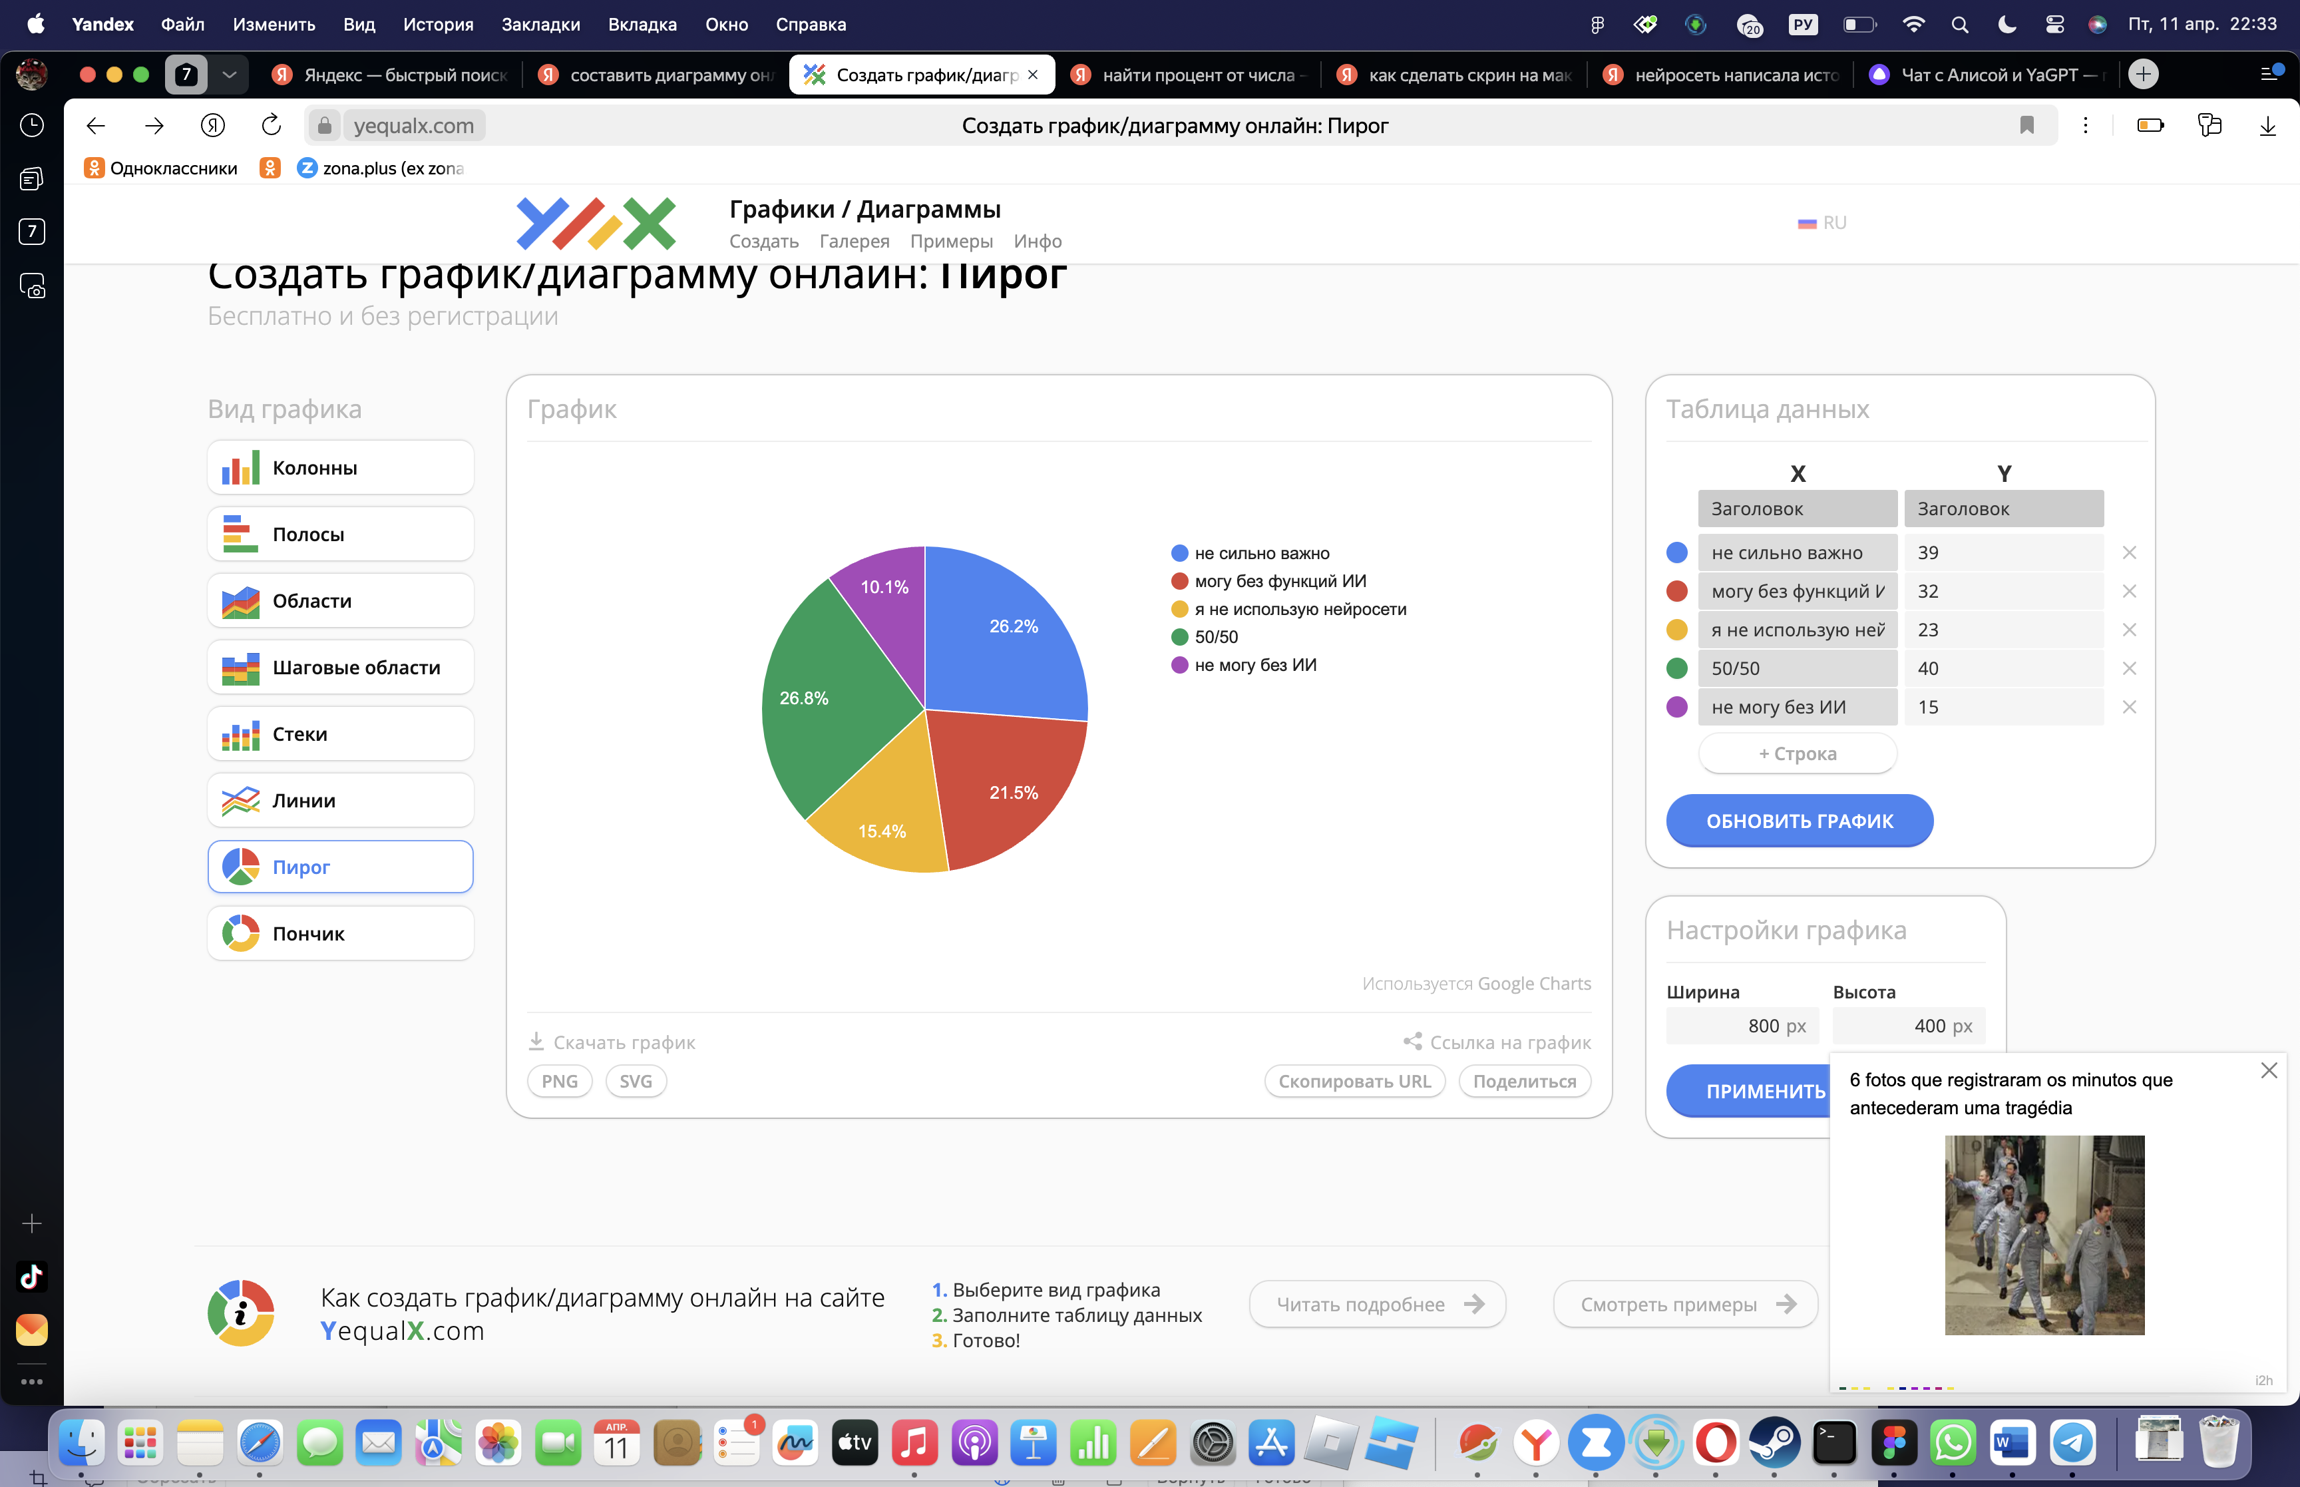
Task: Remove the row with value 23
Action: (x=2129, y=630)
